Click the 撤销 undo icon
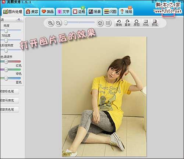 [x=118, y=23]
